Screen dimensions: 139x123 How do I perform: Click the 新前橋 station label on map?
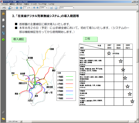[30, 58]
